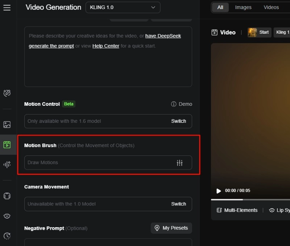This screenshot has height=246, width=290.
Task: Open My Presets for Negative Prompt
Action: point(171,228)
